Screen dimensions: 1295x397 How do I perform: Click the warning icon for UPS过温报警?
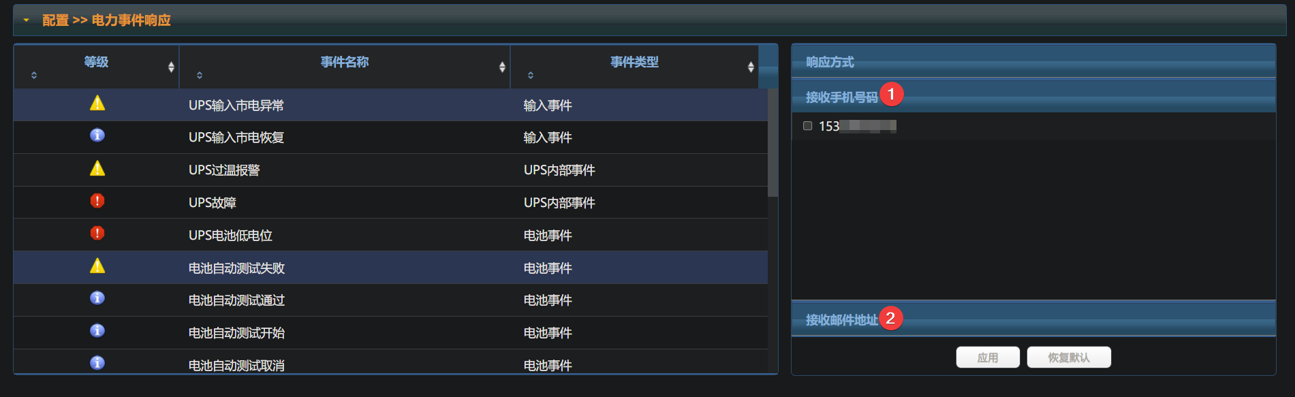(97, 169)
